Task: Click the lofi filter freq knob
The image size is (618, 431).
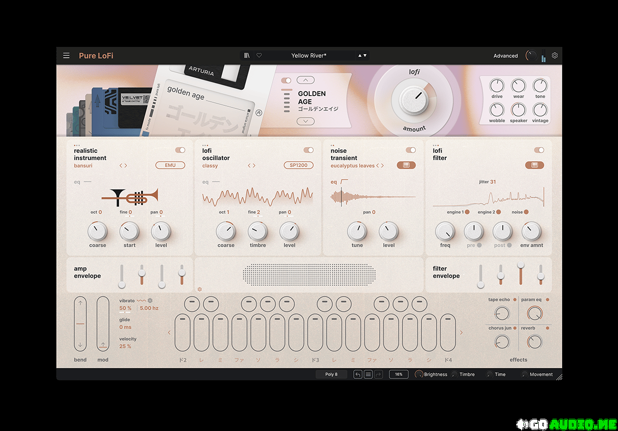Action: click(x=445, y=232)
